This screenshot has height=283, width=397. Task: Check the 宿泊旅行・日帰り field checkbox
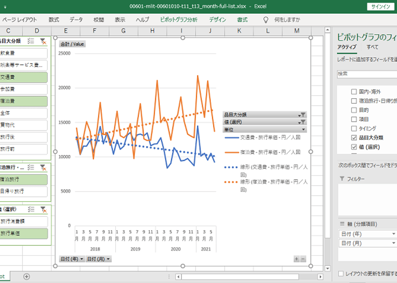tap(354, 101)
